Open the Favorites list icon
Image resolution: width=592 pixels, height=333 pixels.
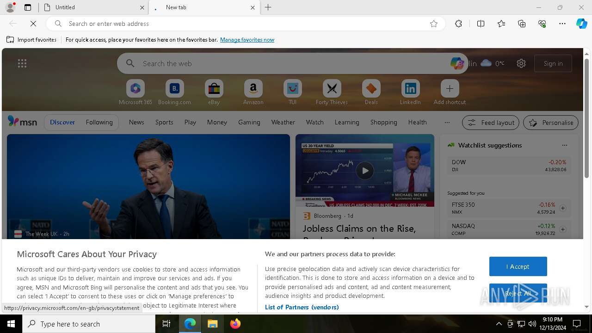click(501, 24)
